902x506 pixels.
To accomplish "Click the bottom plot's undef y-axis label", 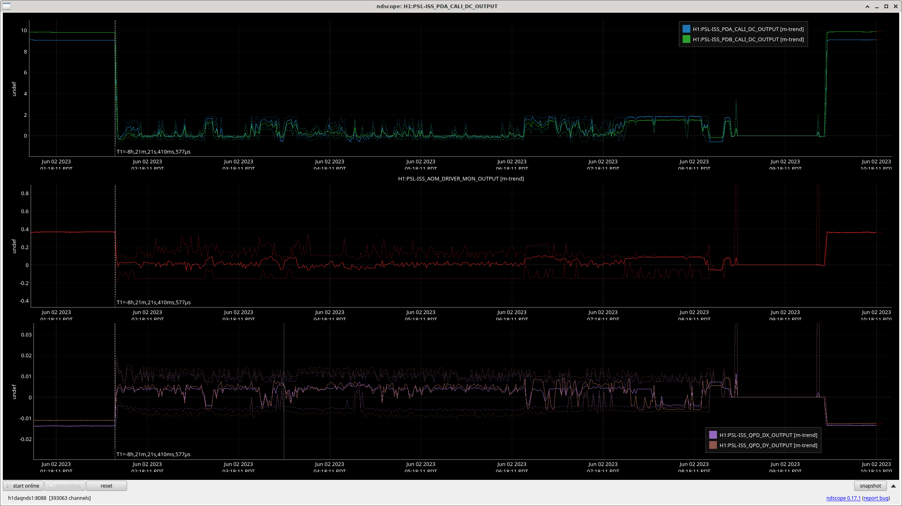I will 14,392.
